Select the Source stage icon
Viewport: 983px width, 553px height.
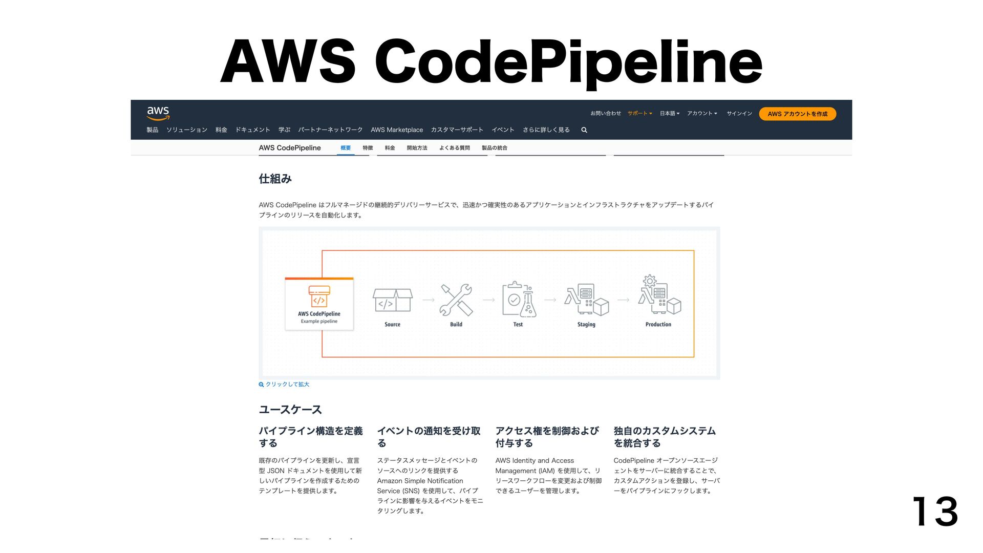tap(393, 300)
